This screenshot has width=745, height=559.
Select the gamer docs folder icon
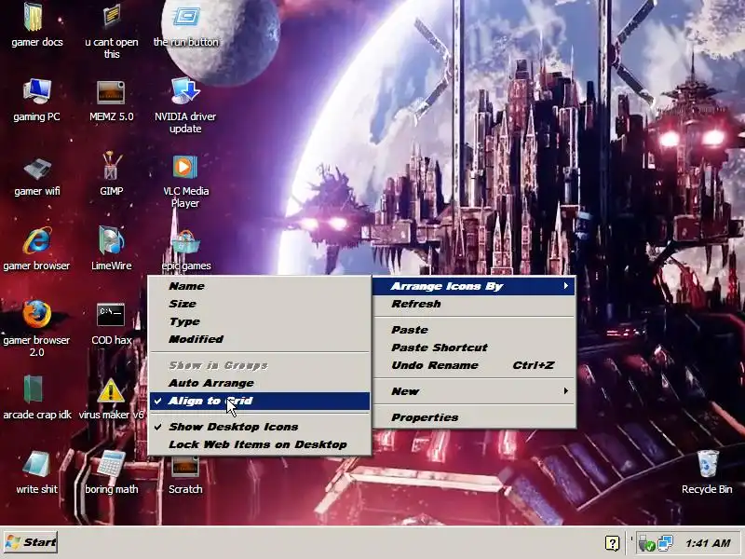[34, 17]
